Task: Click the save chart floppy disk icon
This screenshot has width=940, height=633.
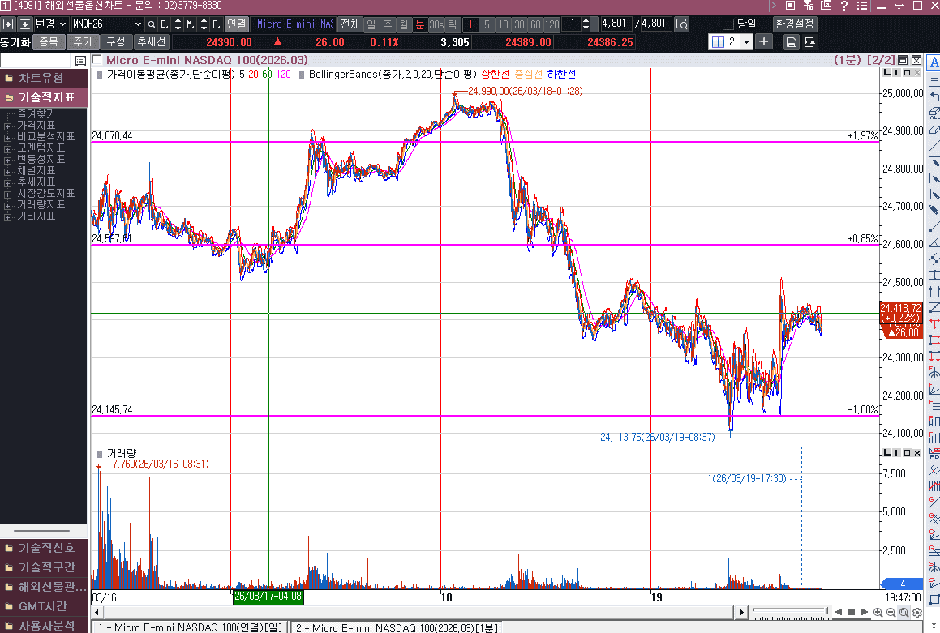Action: click(791, 41)
